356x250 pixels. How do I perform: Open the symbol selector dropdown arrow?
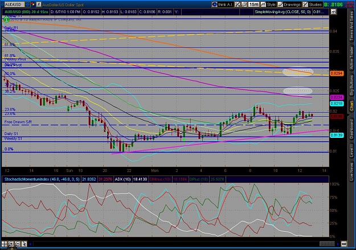click(x=27, y=5)
